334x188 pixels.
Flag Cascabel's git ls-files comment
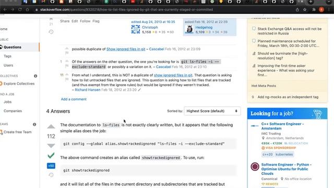[67, 66]
